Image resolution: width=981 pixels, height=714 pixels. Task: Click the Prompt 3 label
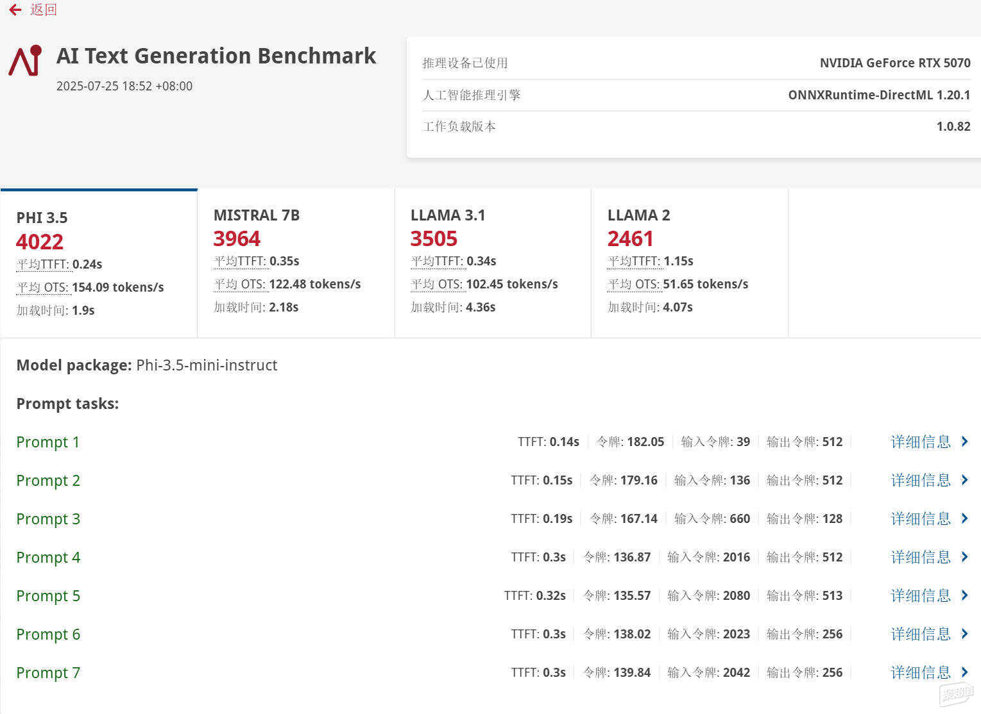pos(48,519)
